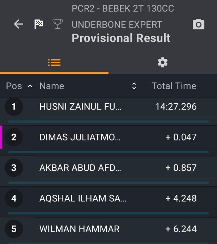Select position 1 circle badge
The height and width of the screenshot is (244, 217).
click(14, 107)
